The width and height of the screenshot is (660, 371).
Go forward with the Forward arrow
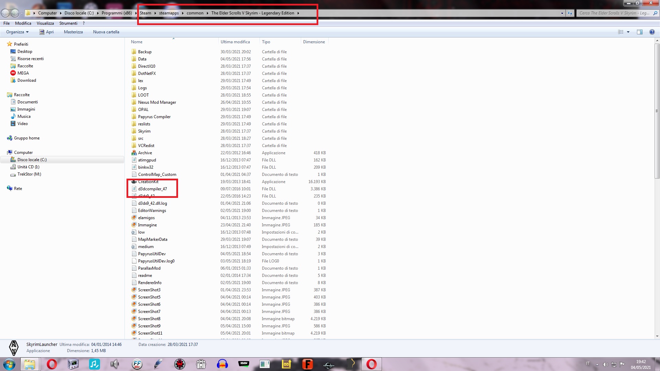[x=15, y=13]
